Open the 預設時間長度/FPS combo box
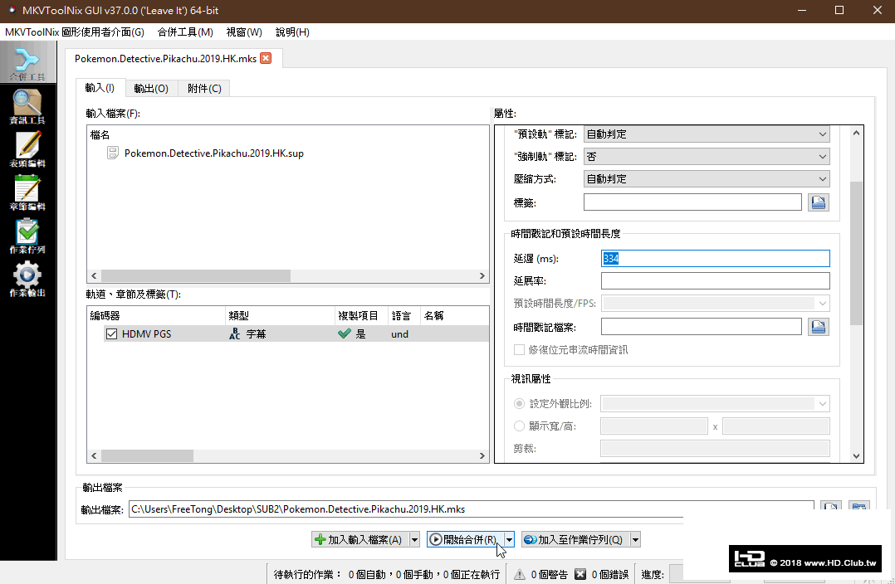The height and width of the screenshot is (584, 895). [715, 304]
